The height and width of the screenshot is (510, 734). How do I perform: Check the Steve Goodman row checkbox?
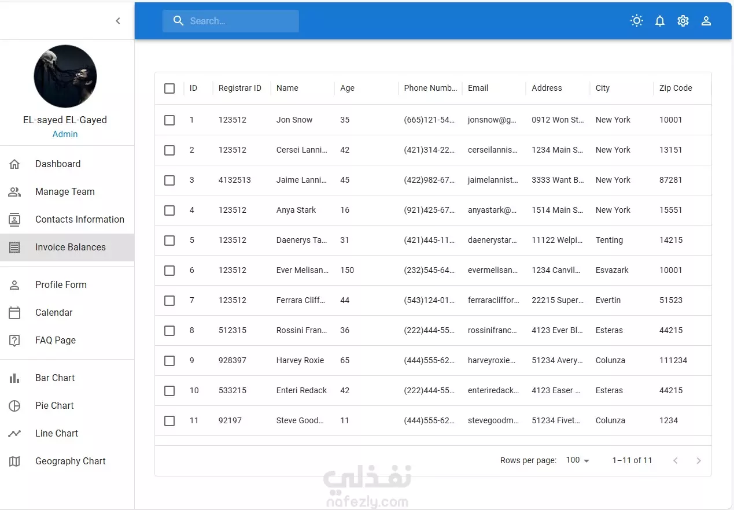click(169, 421)
